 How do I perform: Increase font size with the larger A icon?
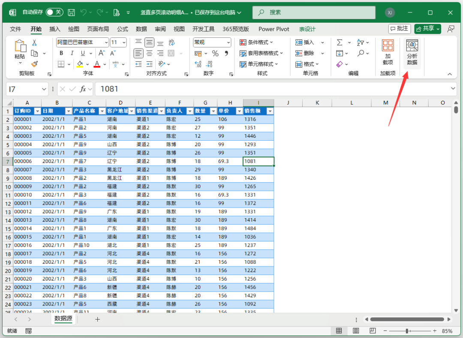(x=102, y=53)
